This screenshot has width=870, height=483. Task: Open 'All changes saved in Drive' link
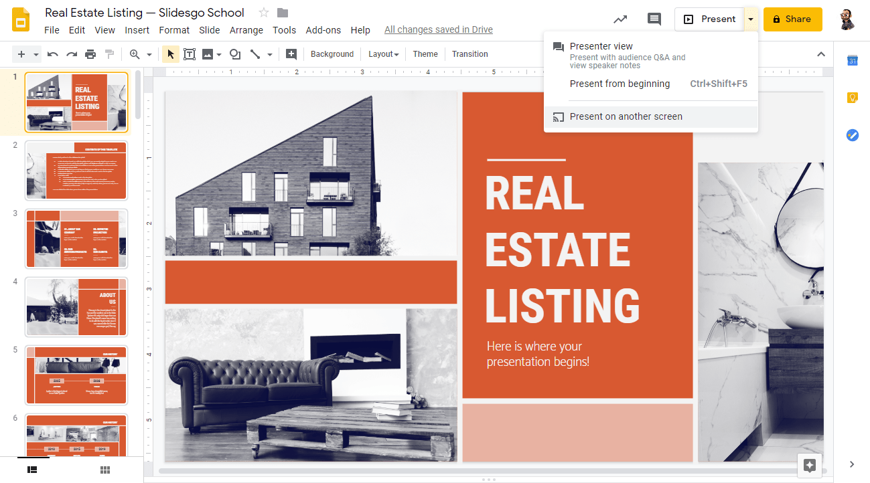tap(438, 29)
